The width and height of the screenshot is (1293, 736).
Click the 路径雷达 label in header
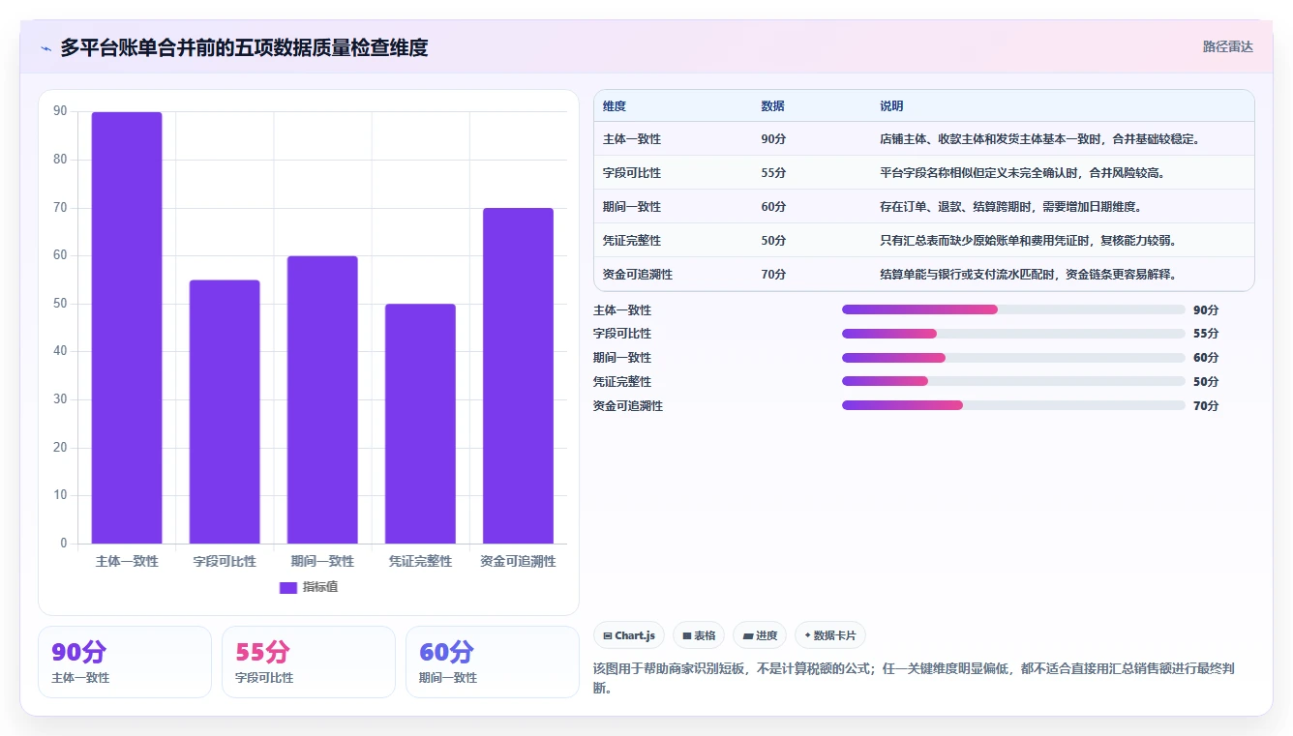coord(1227,46)
